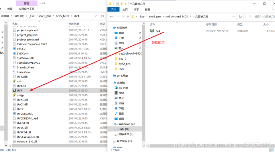The width and height of the screenshot is (275, 152).
Task: Open Windows (C:) drive icon
Action: (116, 124)
